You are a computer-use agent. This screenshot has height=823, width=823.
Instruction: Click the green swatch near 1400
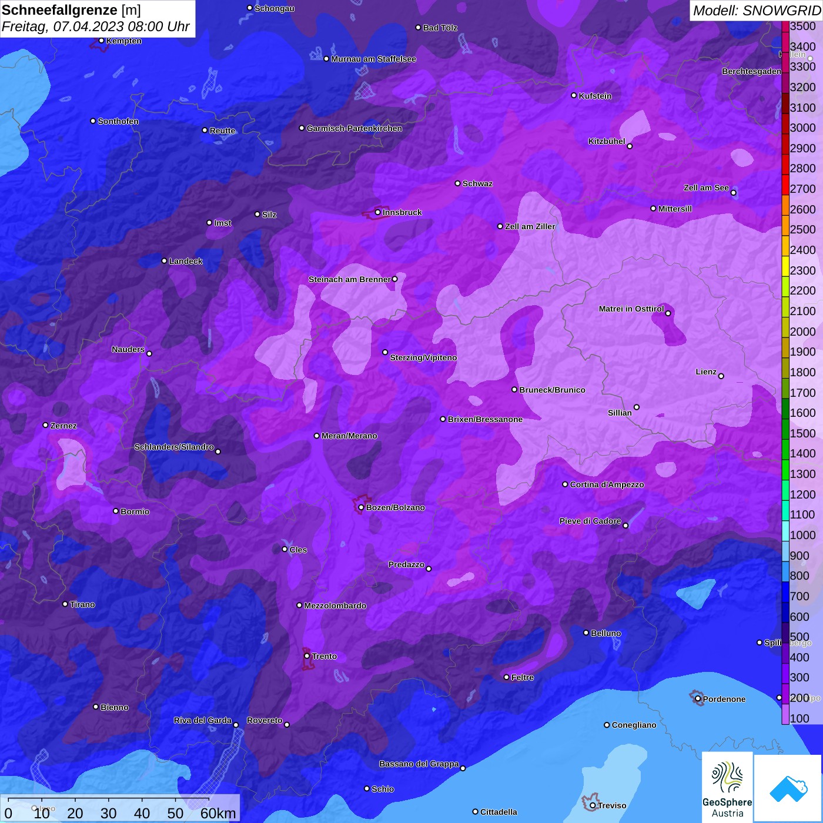coord(785,449)
